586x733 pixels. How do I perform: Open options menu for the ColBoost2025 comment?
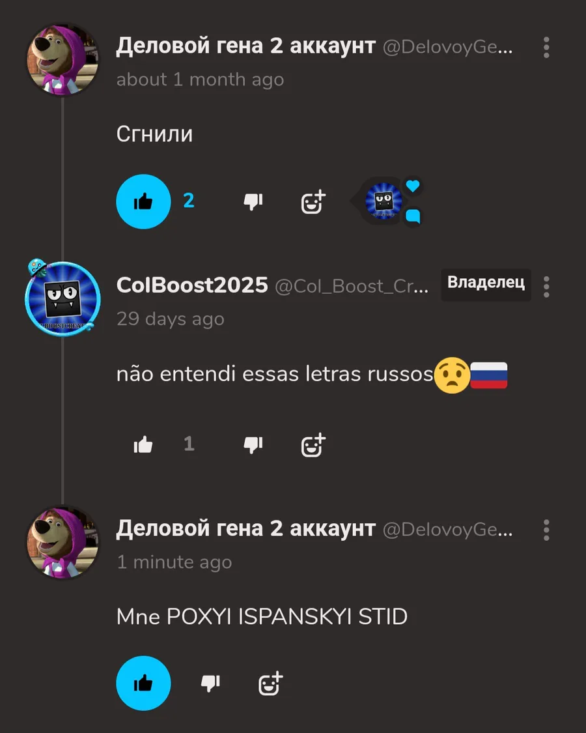[546, 287]
